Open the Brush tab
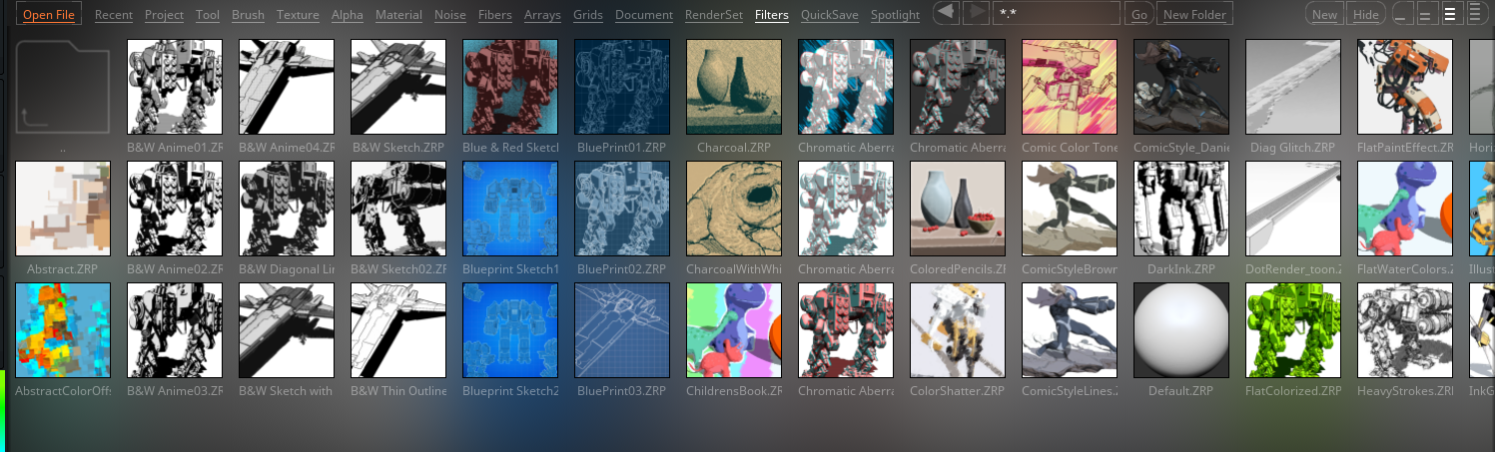Image resolution: width=1495 pixels, height=452 pixels. (x=248, y=15)
